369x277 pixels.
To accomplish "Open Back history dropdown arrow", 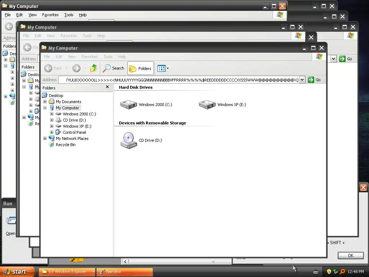I will point(67,68).
